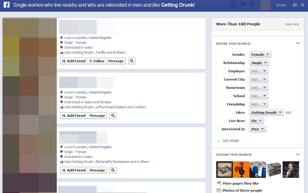Click the orange rooster page thumbnail
Screen dimensions: 308x193
(241, 169)
